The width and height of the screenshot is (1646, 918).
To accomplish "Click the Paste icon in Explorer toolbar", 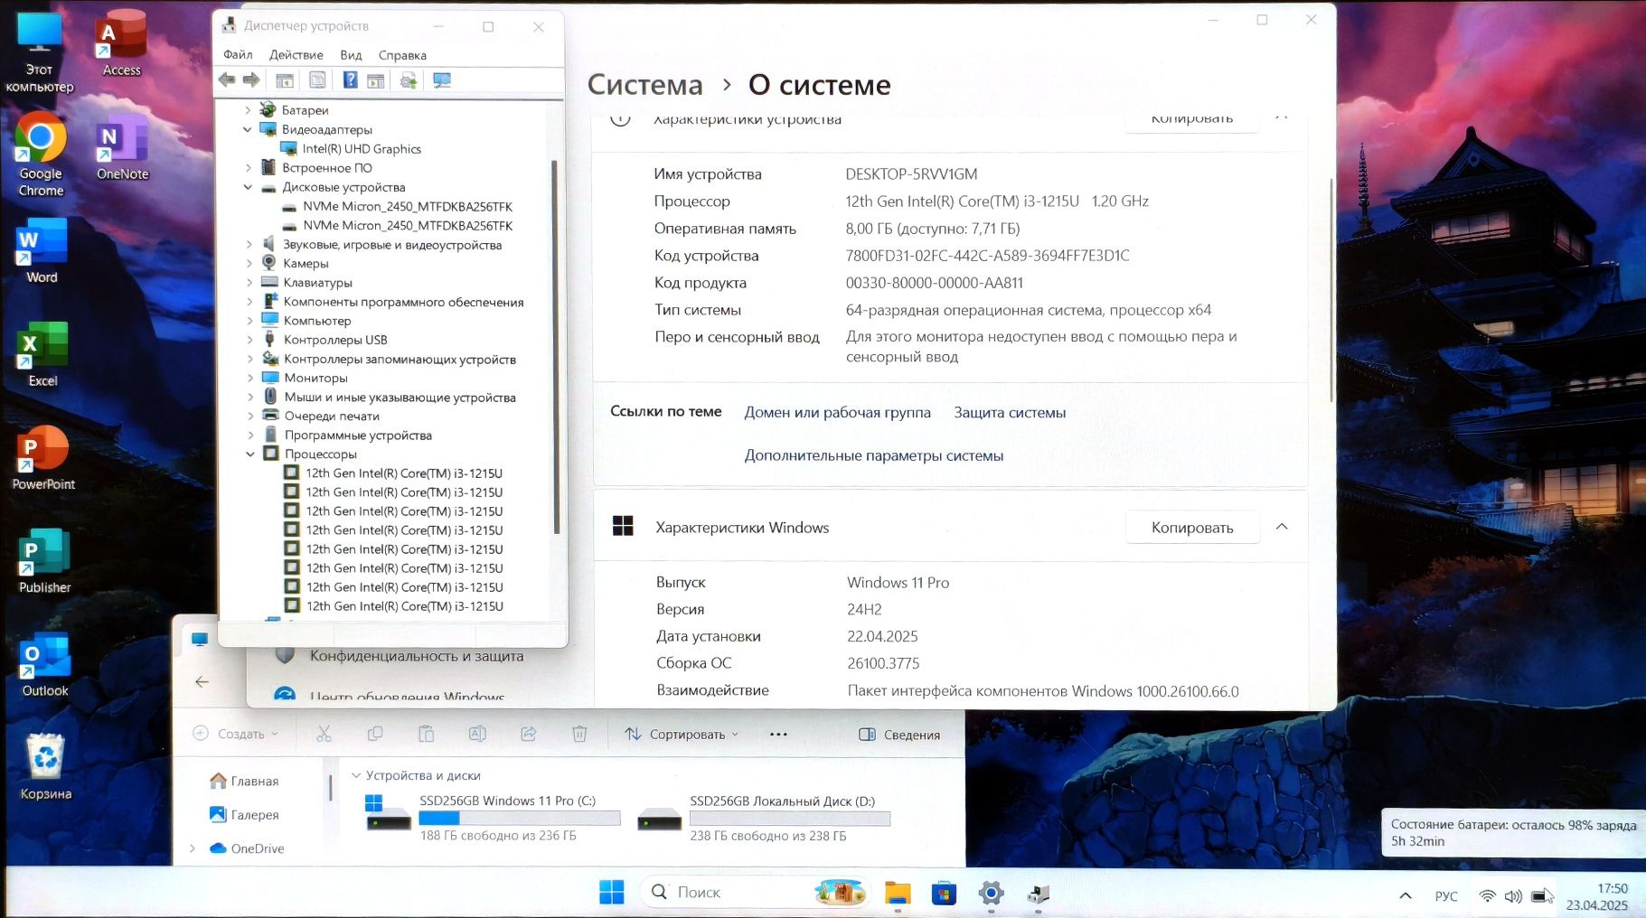I will pyautogui.click(x=427, y=734).
